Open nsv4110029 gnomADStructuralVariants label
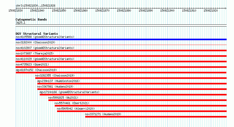 click(45, 59)
